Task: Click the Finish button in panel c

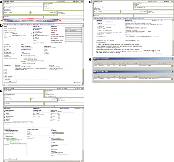Action: click(10, 159)
